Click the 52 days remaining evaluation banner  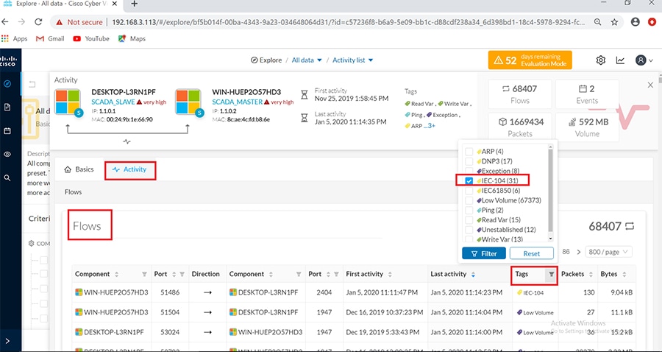pyautogui.click(x=530, y=60)
